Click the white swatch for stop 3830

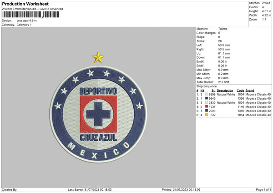pos(207,102)
